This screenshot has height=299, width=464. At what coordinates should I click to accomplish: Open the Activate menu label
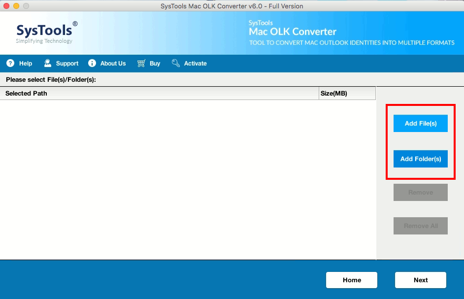tap(196, 64)
